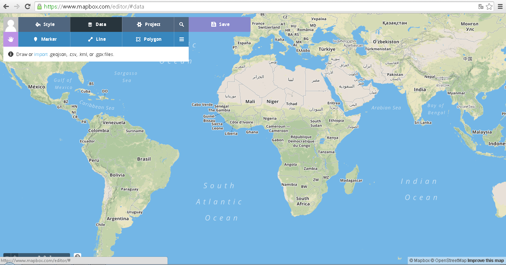This screenshot has height=265, width=506.
Task: Select the Polygon tool
Action: [x=148, y=39]
